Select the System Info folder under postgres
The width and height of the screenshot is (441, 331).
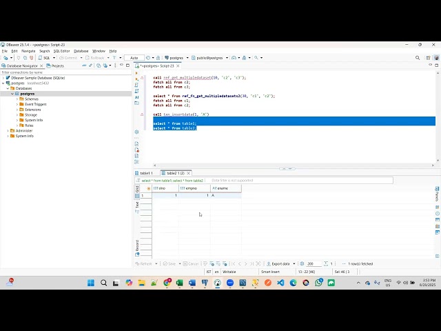[34, 120]
